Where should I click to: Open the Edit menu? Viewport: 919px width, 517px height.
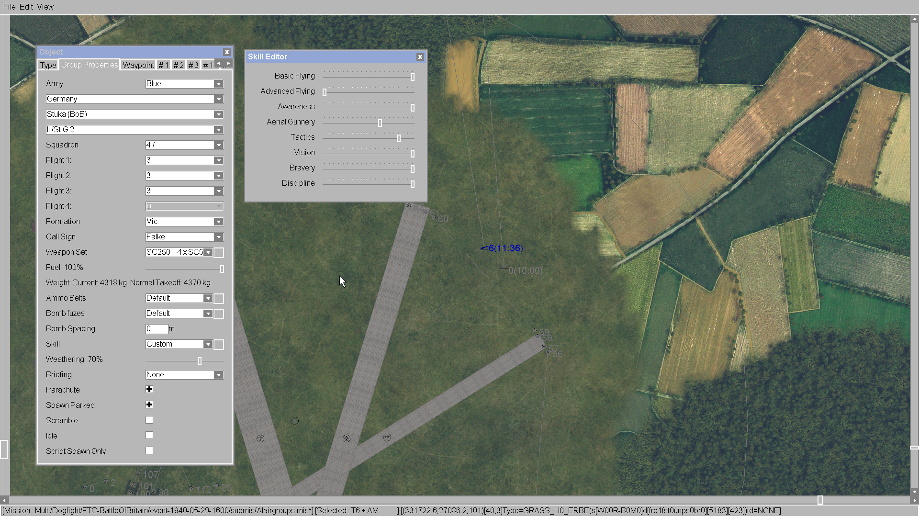coord(26,7)
